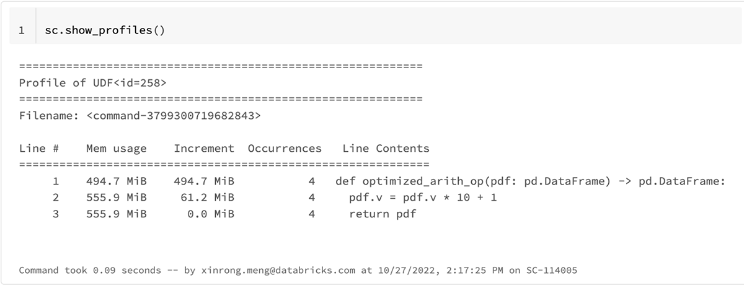744x296 pixels.
Task: Click the 'Mem usage' column header
Action: tap(117, 149)
